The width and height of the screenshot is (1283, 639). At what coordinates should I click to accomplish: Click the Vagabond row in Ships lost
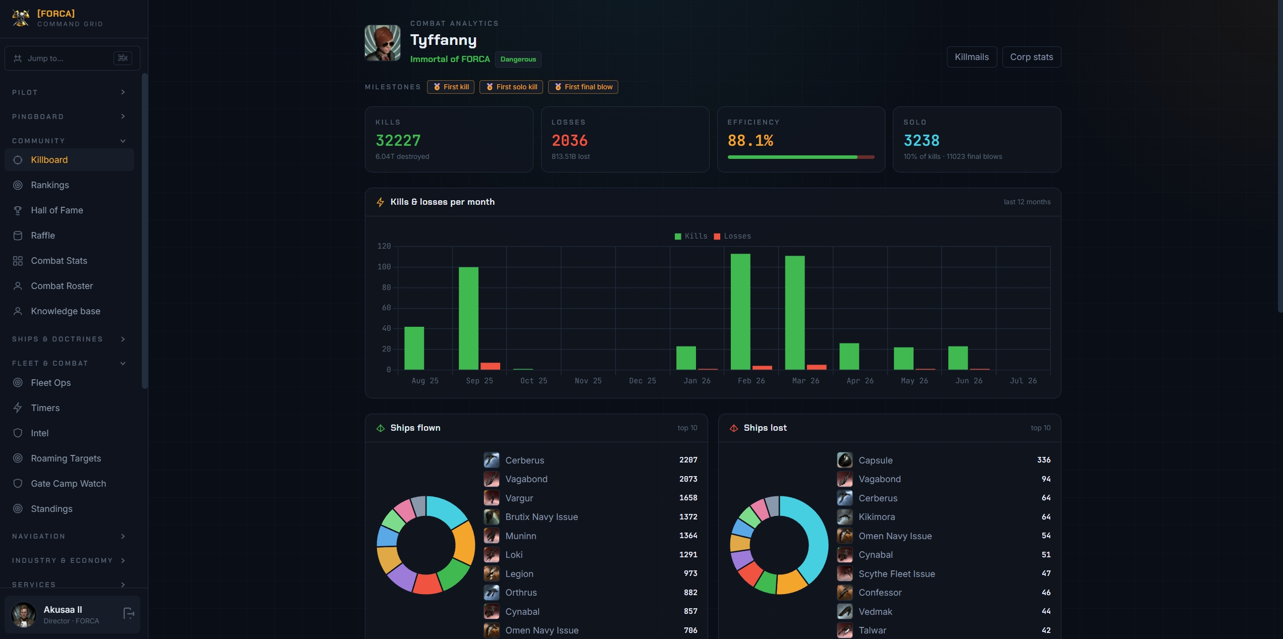pos(944,479)
